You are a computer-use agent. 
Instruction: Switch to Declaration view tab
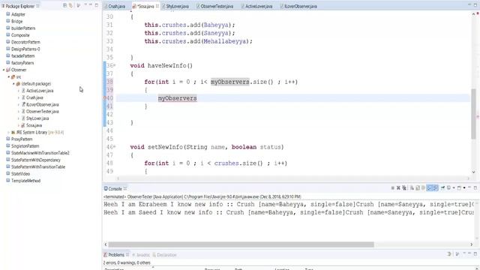(x=165, y=255)
